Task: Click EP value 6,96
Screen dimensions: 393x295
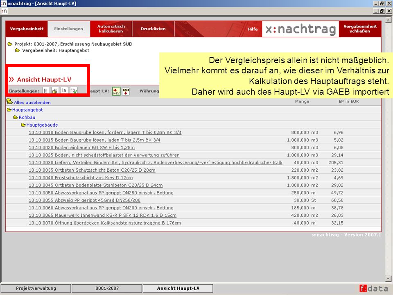Action: [339, 132]
